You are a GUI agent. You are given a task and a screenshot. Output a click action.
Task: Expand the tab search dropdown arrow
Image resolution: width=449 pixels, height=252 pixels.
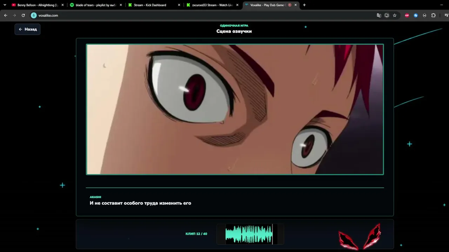tap(5, 5)
